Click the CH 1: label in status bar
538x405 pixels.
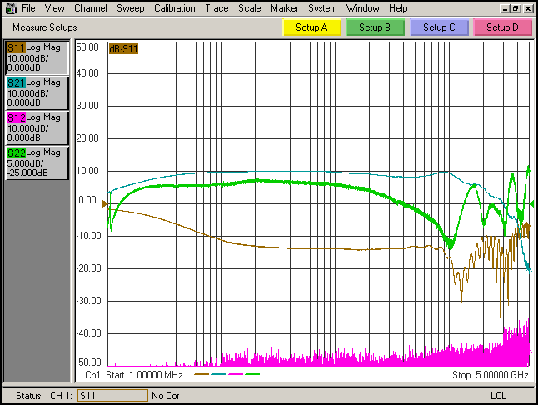[61, 396]
